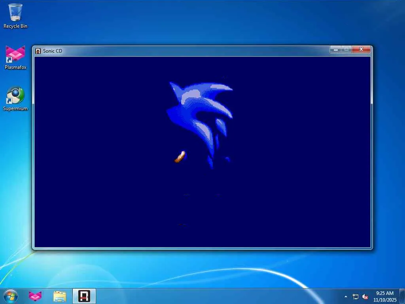Click the Sonic sprite in game view
Viewport: 405px width, 304px height.
pos(200,125)
